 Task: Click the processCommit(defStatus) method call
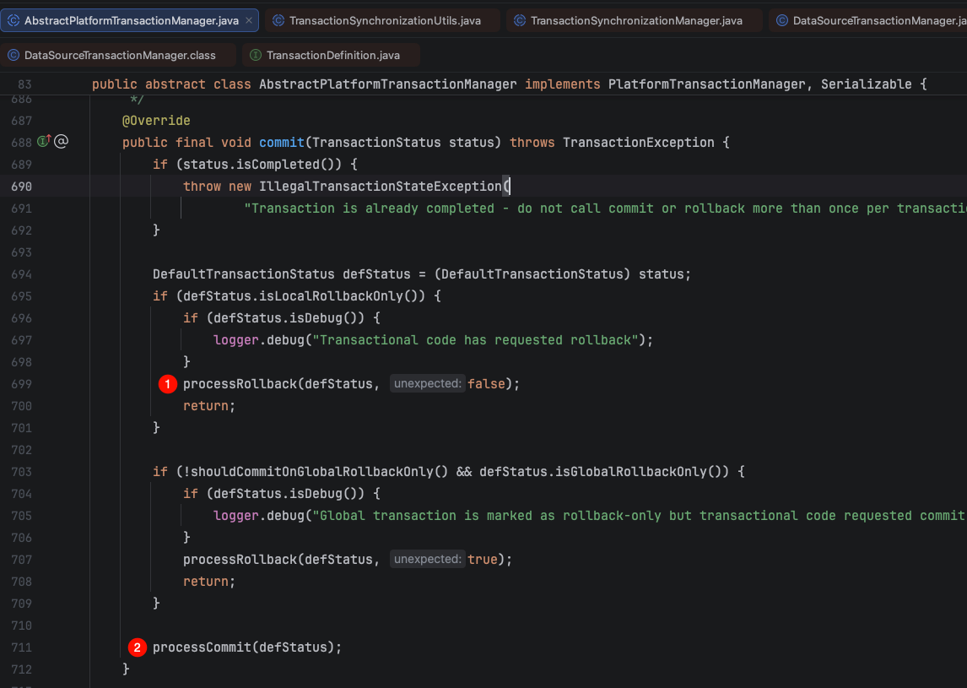246,647
